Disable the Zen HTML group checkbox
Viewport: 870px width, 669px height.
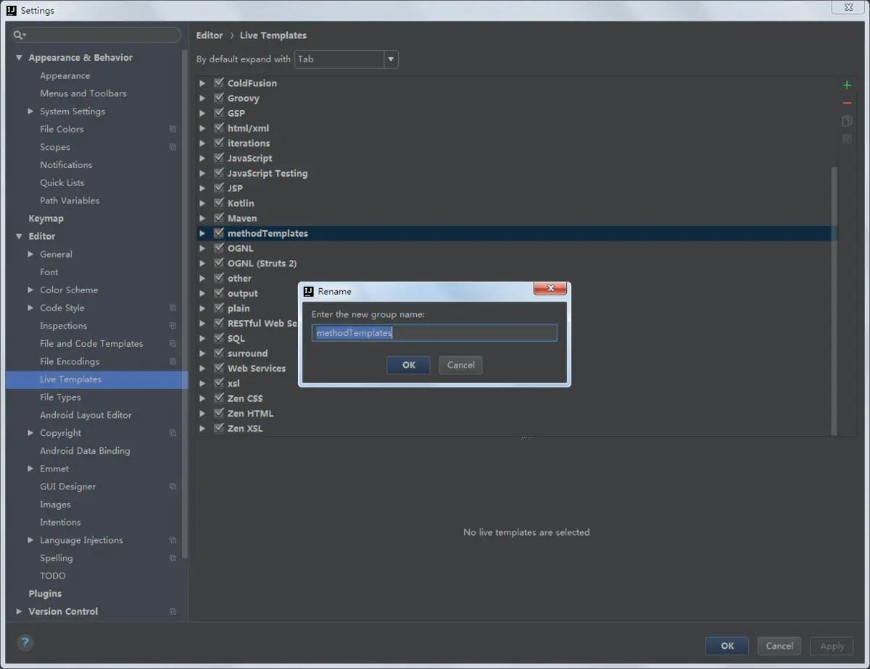pos(219,413)
